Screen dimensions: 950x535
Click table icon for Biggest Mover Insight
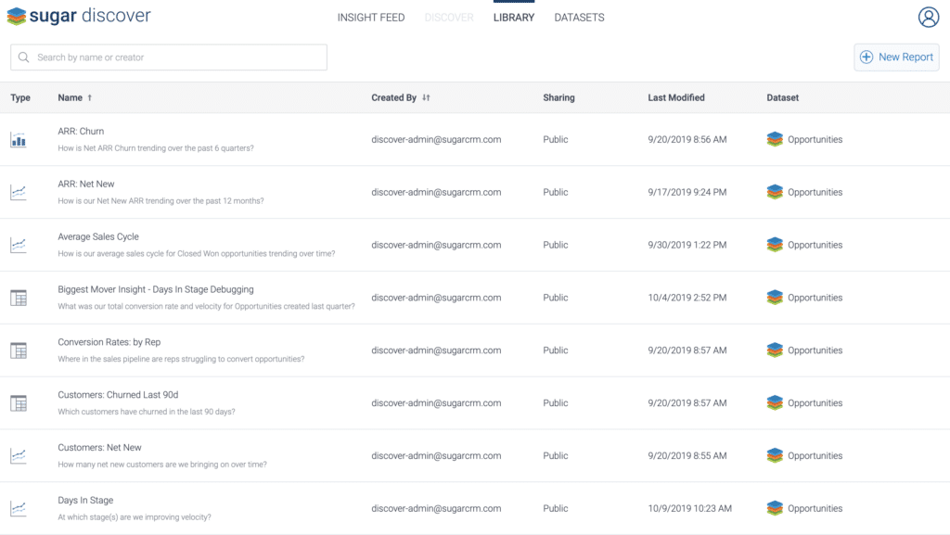click(x=19, y=298)
